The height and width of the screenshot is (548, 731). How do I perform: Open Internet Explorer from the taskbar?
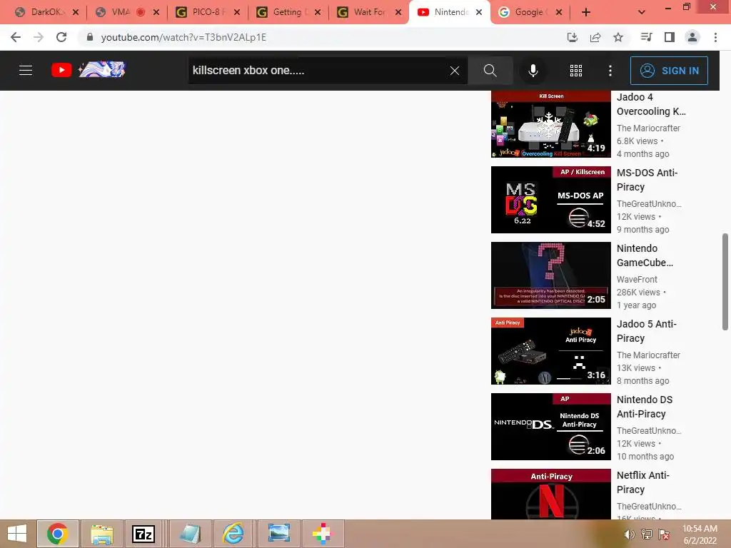pos(233,534)
